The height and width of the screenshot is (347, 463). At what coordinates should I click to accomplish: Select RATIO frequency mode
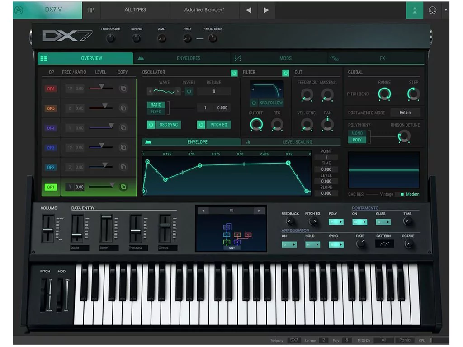point(156,105)
